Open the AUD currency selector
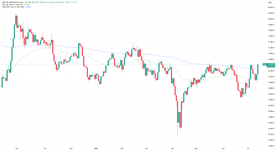277x151 pixels. point(270,2)
